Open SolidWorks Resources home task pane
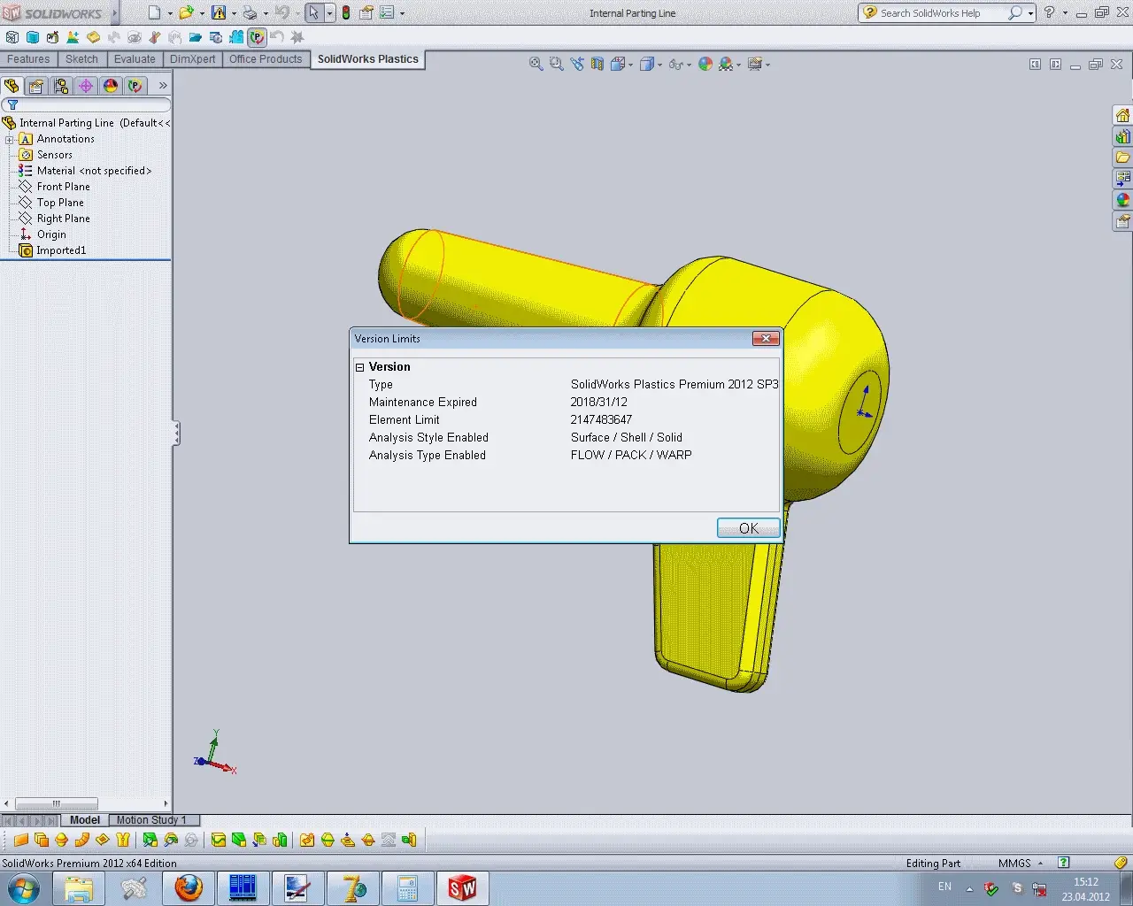The width and height of the screenshot is (1133, 906). [1122, 116]
